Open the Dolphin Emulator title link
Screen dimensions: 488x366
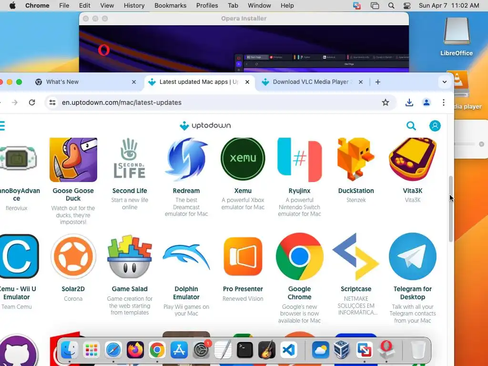coord(186,293)
